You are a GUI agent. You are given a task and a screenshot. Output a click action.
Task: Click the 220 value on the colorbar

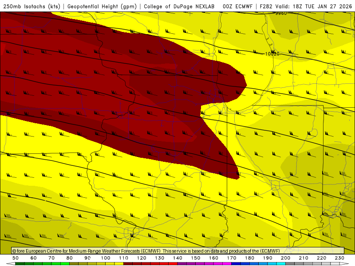pyautogui.click(x=321, y=258)
